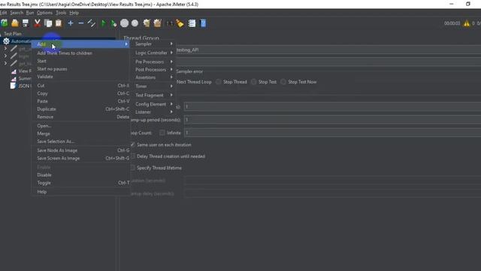Choose Validate in the context menu
The height and width of the screenshot is (271, 481).
tap(80, 77)
